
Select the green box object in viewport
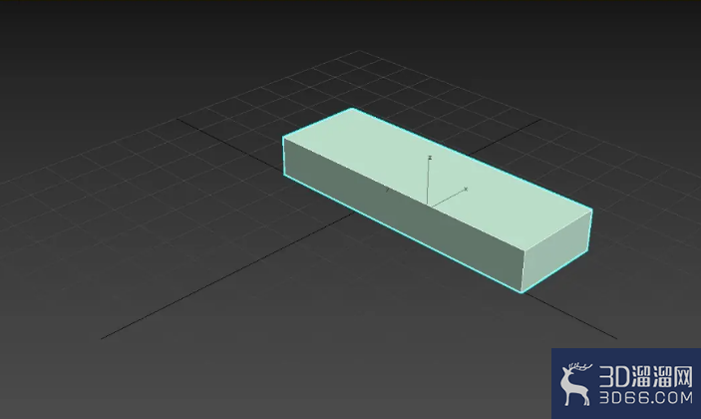point(437,200)
